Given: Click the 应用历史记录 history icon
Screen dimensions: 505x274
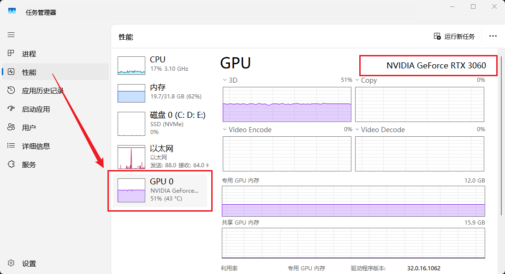Looking at the screenshot, I should point(11,91).
